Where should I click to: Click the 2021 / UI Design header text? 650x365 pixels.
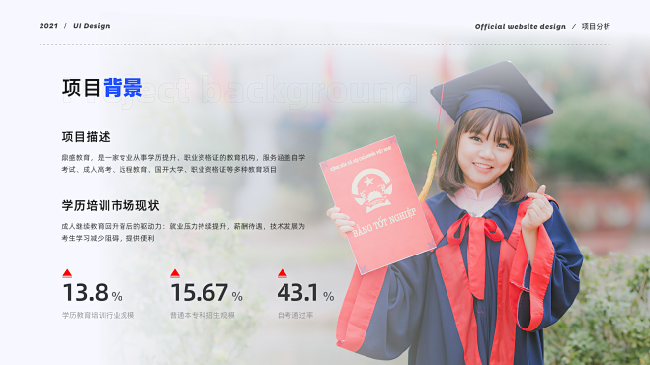click(x=75, y=26)
